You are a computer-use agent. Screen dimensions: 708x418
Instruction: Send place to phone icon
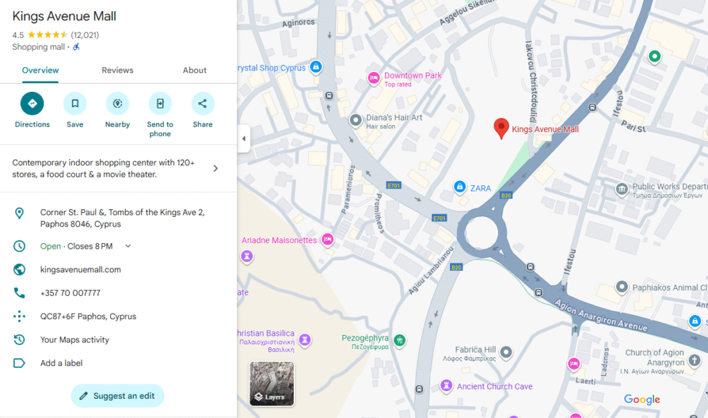click(x=160, y=104)
